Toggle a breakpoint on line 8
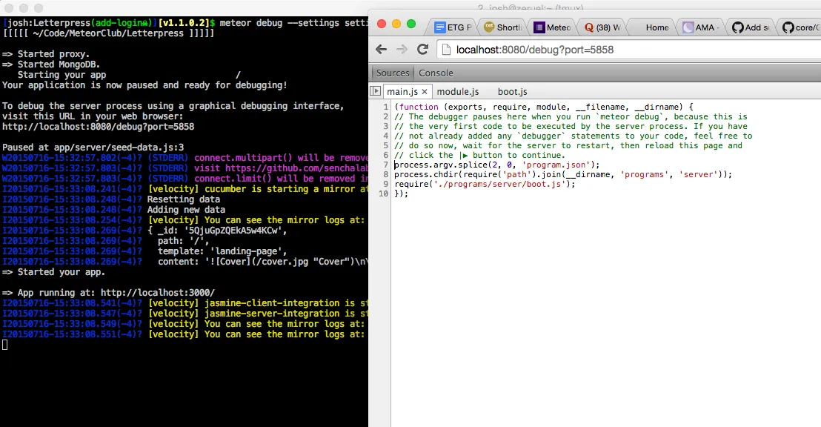 [x=386, y=174]
